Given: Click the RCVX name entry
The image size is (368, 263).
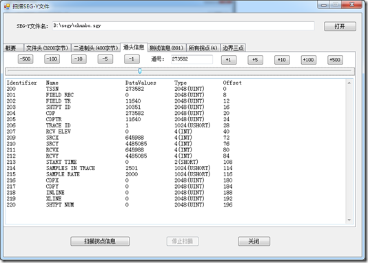Looking at the screenshot, I should pyautogui.click(x=52, y=150).
